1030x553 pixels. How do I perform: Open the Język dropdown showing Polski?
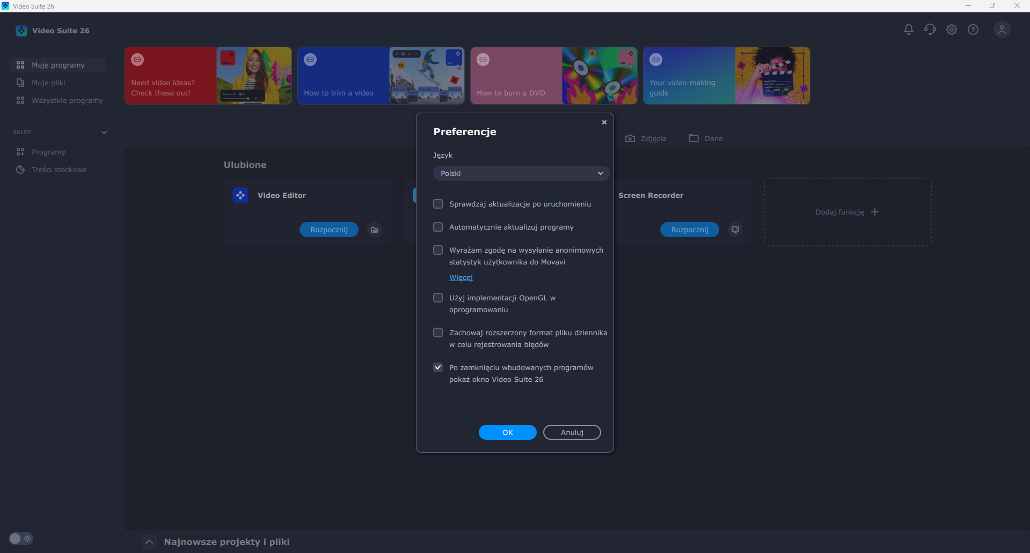(521, 173)
